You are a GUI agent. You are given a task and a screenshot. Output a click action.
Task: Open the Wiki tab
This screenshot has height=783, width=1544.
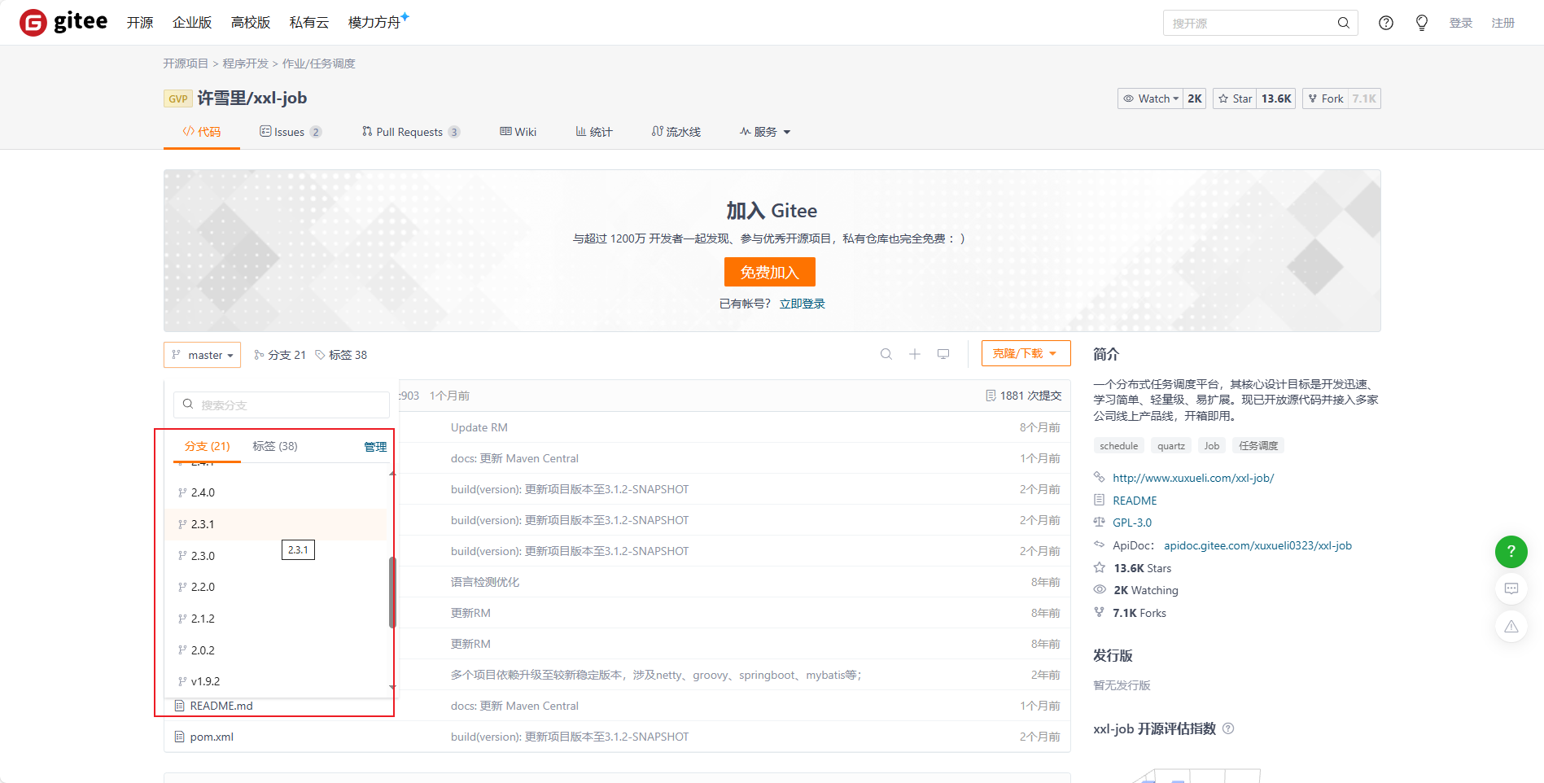[518, 132]
